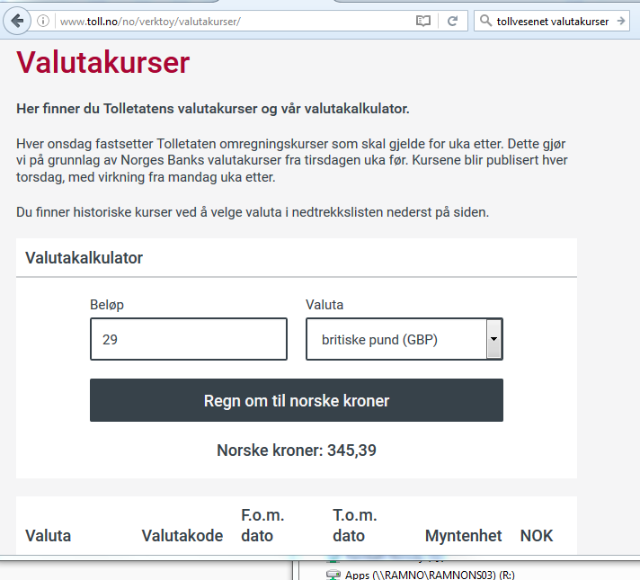The width and height of the screenshot is (640, 580).
Task: Click the Myntenhet column header
Action: [x=463, y=536]
